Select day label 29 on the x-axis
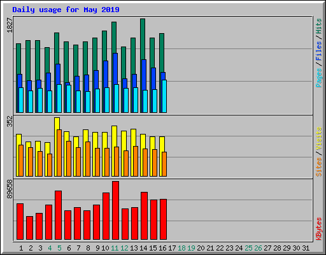Screen dimensions: 326x255 pyautogui.click(x=287, y=248)
